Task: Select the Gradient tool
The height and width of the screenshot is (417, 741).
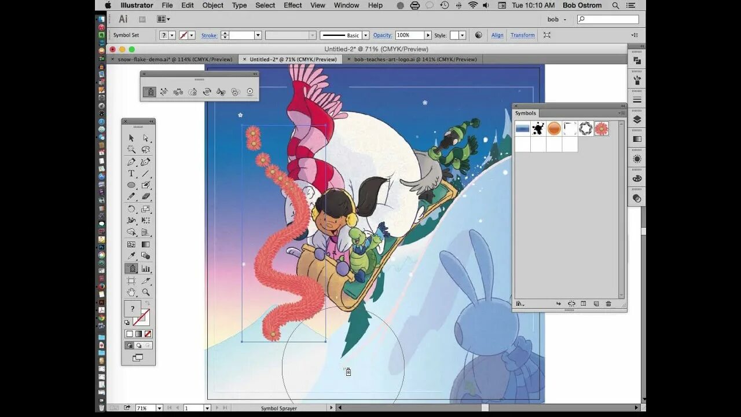Action: (146, 244)
